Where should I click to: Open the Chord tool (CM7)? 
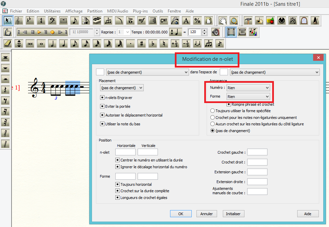click(x=164, y=21)
